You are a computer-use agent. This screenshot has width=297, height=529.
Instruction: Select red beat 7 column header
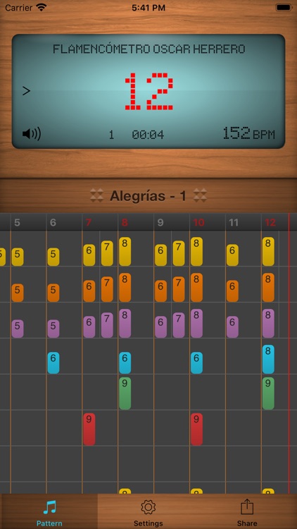pyautogui.click(x=89, y=222)
